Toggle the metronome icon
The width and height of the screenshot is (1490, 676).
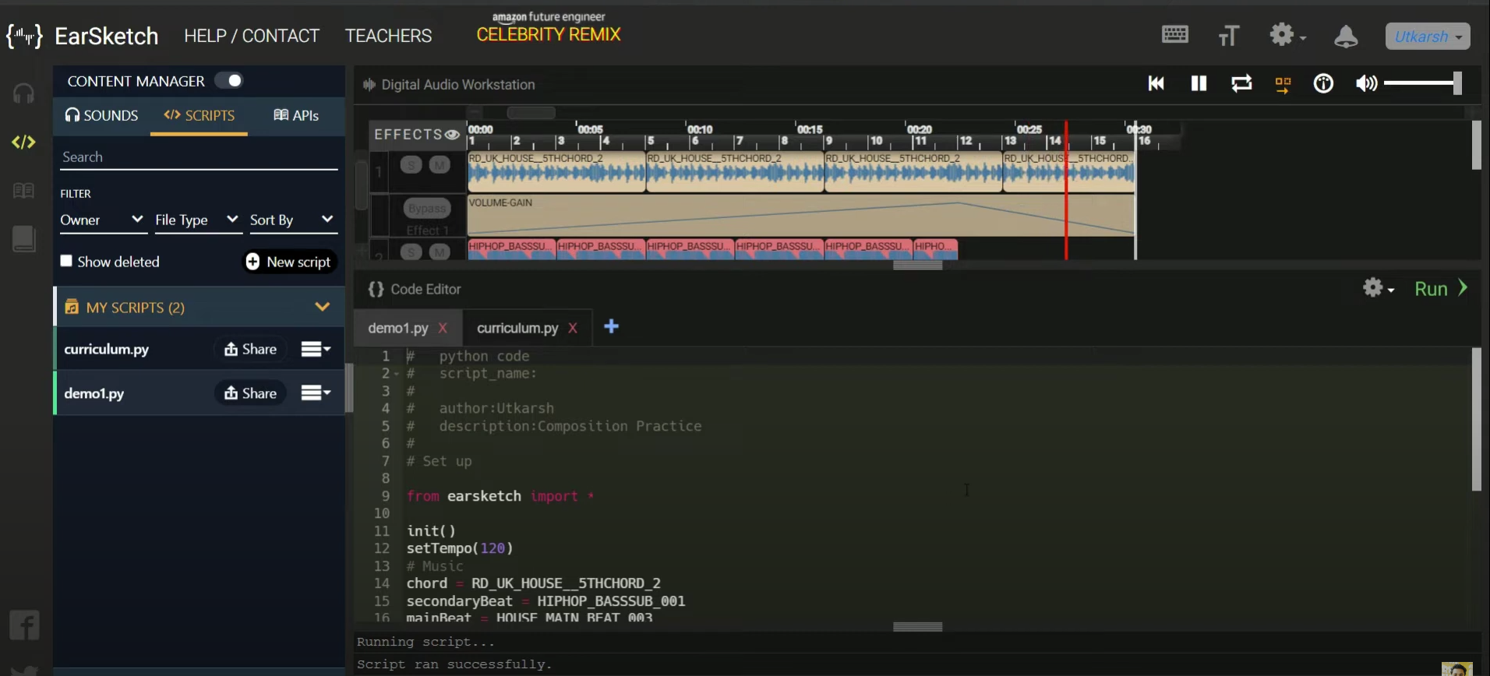(x=1323, y=83)
